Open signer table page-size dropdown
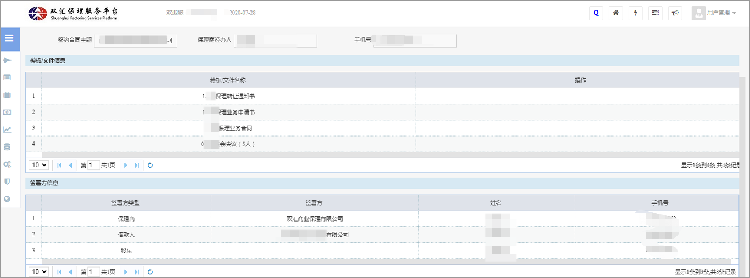The height and width of the screenshot is (278, 750). click(38, 271)
